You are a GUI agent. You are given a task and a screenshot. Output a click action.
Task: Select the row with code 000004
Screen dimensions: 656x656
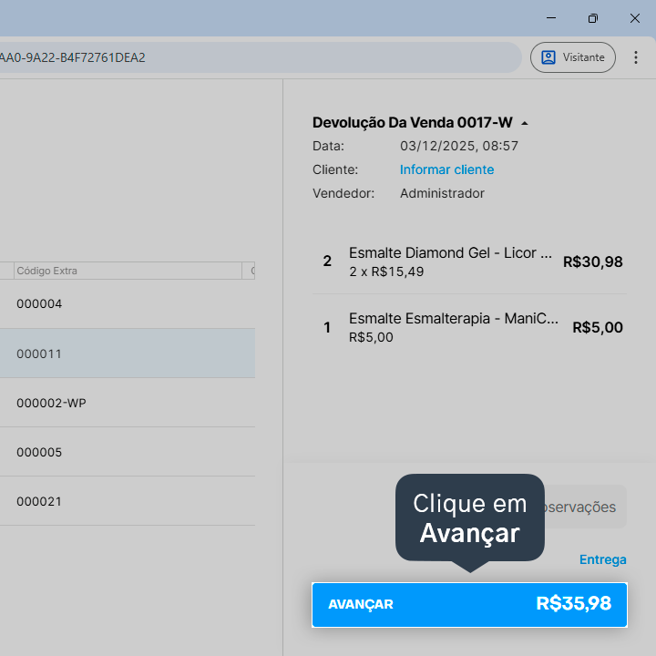point(128,303)
